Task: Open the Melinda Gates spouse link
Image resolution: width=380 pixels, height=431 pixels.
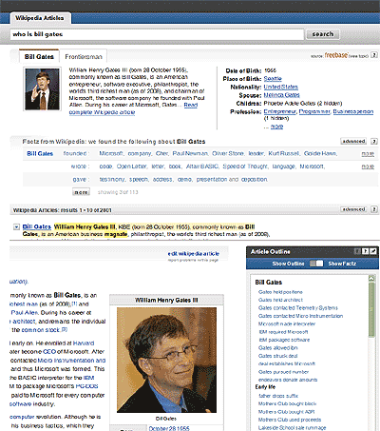Action: click(x=281, y=95)
